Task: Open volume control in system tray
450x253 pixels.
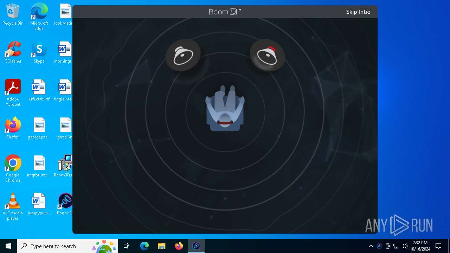Action: [405, 246]
